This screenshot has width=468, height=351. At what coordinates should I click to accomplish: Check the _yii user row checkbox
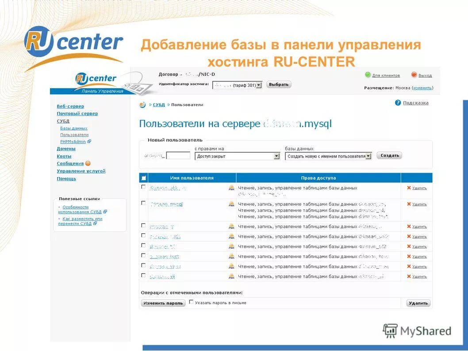point(143,275)
